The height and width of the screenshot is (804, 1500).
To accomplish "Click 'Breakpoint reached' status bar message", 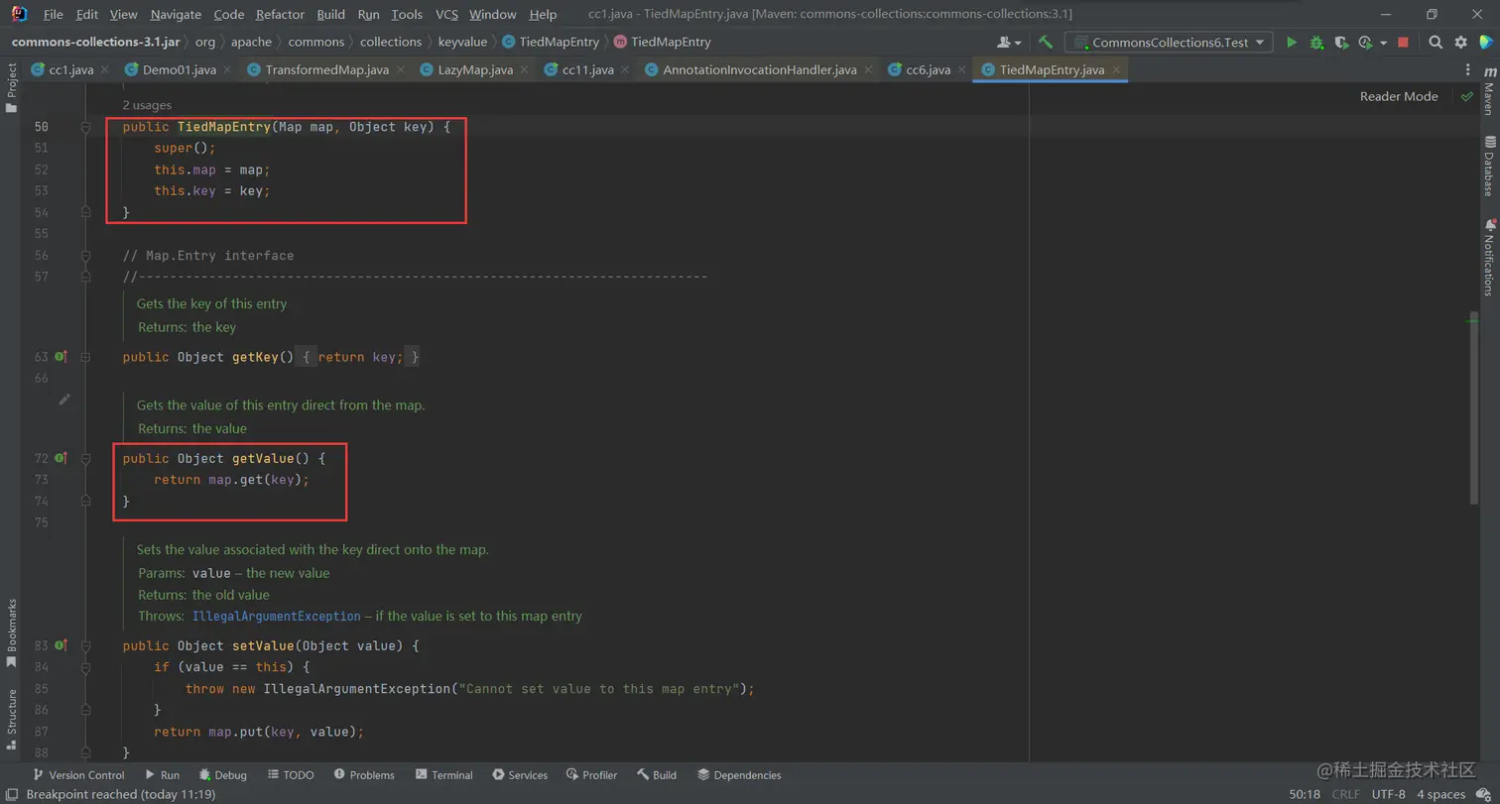I will [121, 794].
